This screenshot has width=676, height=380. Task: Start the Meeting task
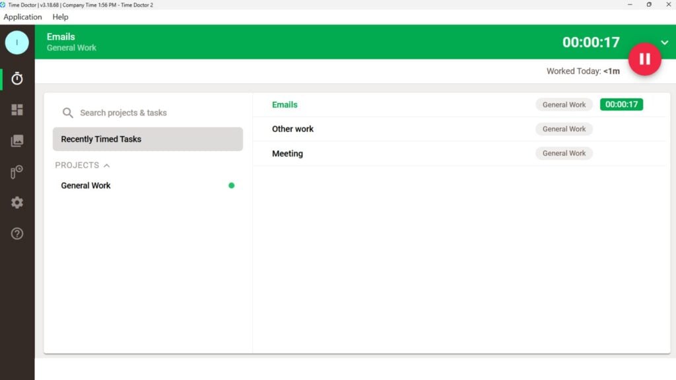pyautogui.click(x=459, y=153)
